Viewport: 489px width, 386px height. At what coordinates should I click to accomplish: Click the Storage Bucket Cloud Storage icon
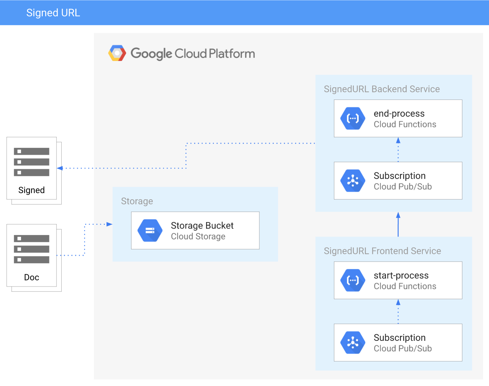point(150,230)
